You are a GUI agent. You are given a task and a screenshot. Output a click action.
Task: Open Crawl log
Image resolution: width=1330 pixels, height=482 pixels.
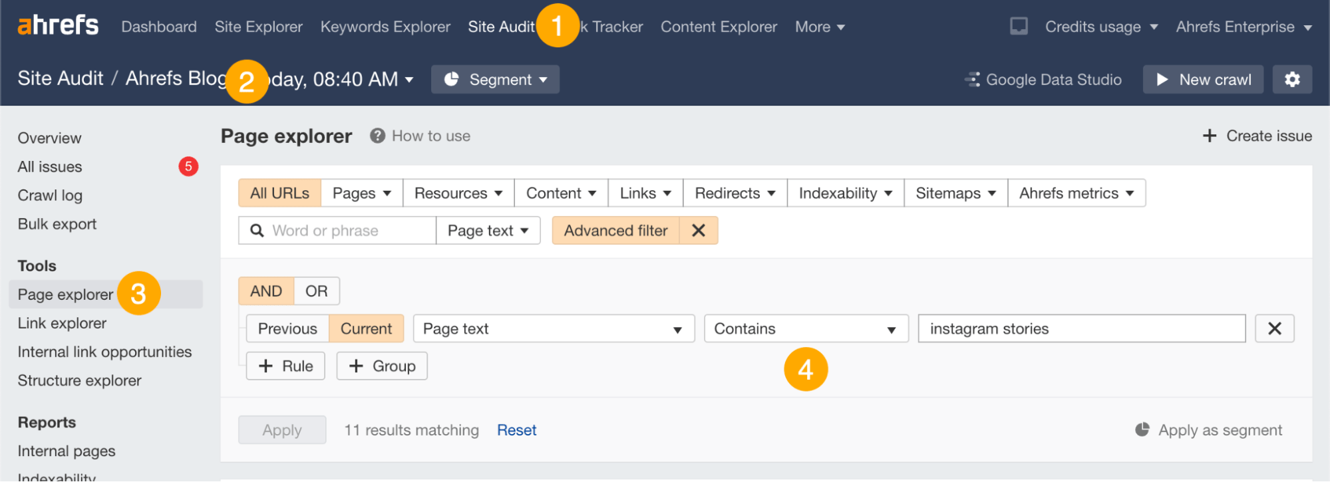pos(50,195)
